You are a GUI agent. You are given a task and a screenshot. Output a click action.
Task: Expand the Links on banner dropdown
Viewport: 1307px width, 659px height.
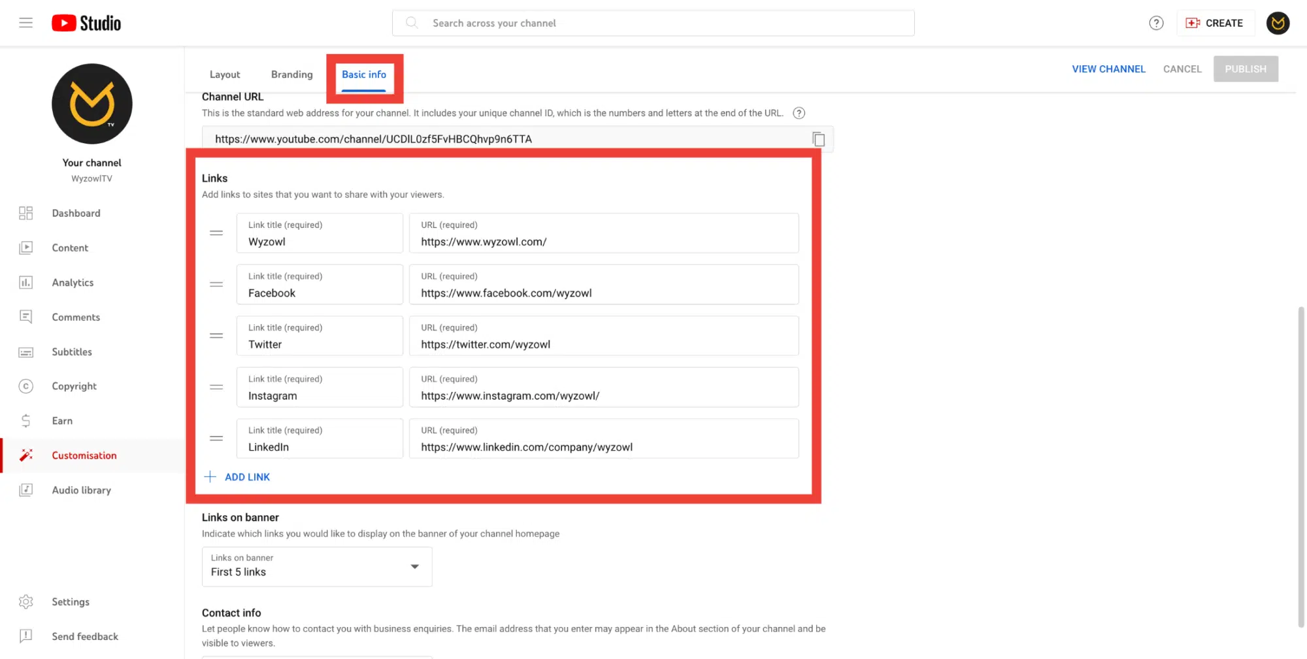coord(317,566)
